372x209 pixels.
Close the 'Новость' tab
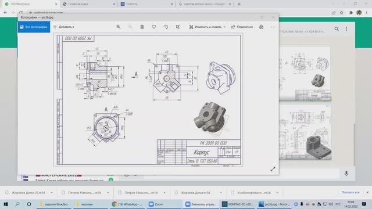(172, 4)
